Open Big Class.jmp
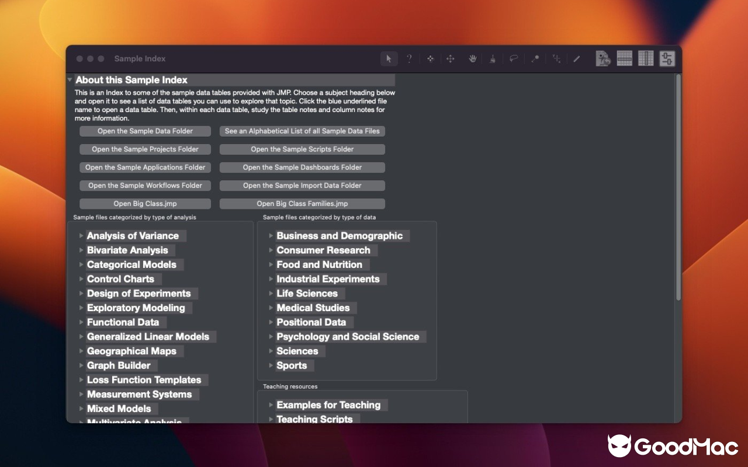This screenshot has width=748, height=467. click(144, 203)
